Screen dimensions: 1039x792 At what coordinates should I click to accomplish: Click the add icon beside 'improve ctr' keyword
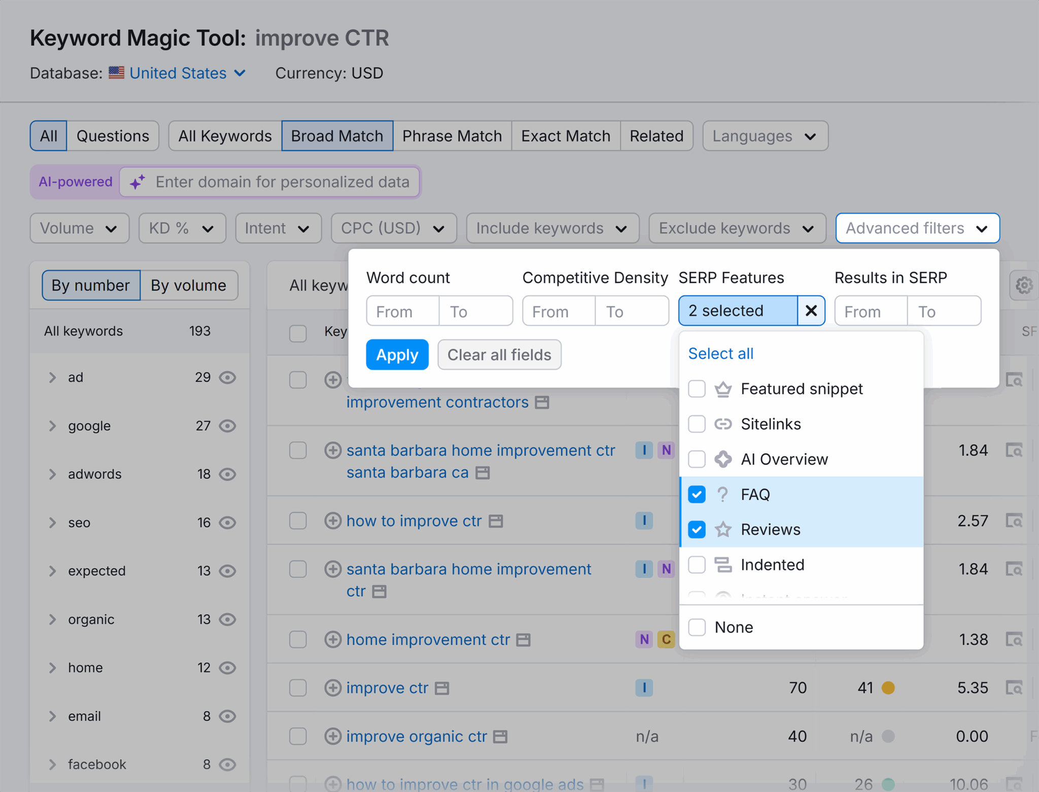[x=333, y=687]
